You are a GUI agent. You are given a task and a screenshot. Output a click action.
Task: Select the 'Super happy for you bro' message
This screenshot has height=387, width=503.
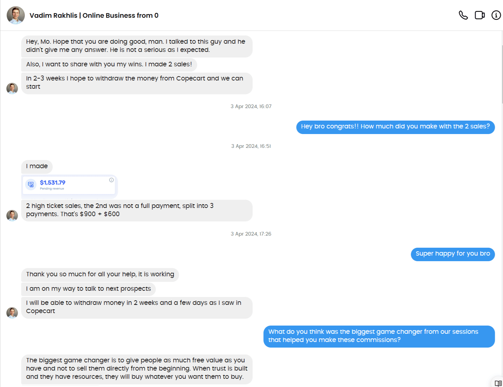point(452,254)
